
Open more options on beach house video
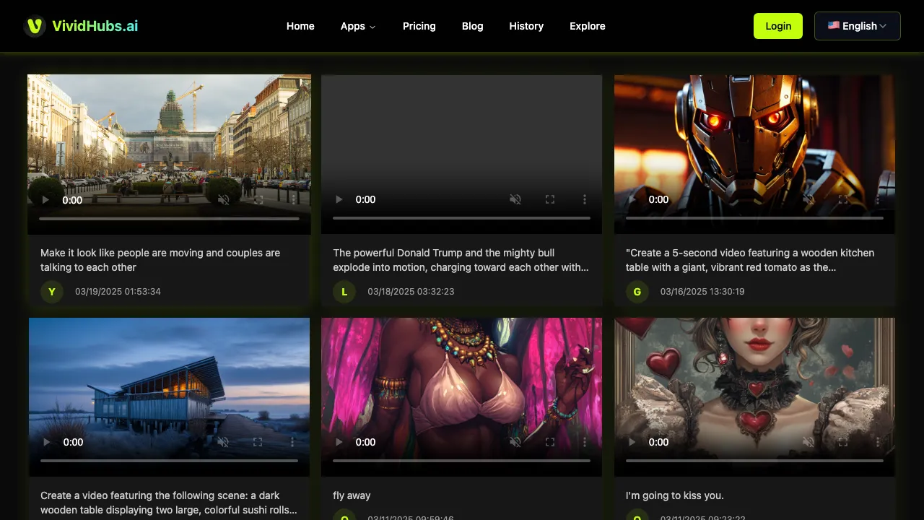point(292,442)
